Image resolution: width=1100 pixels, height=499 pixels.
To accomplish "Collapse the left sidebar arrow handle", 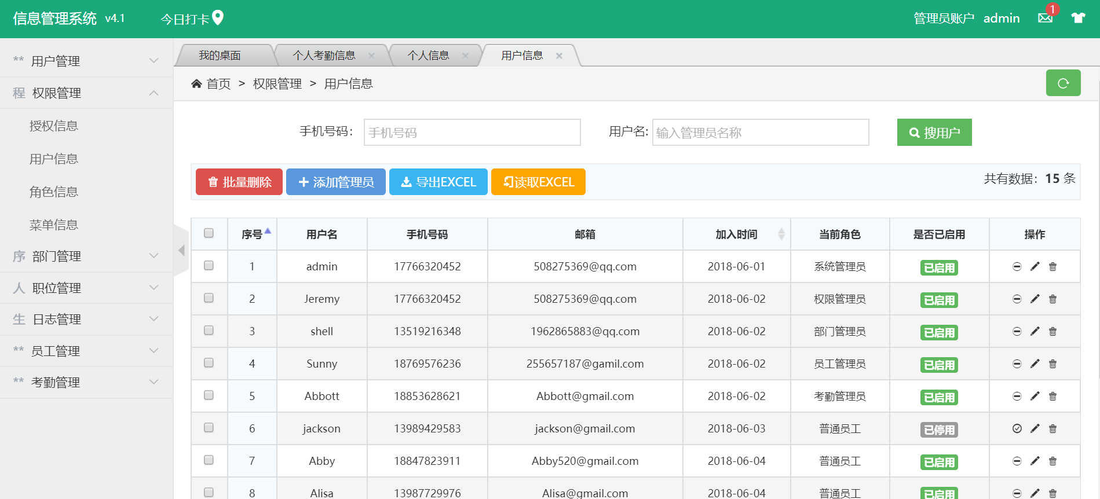I will click(x=181, y=250).
